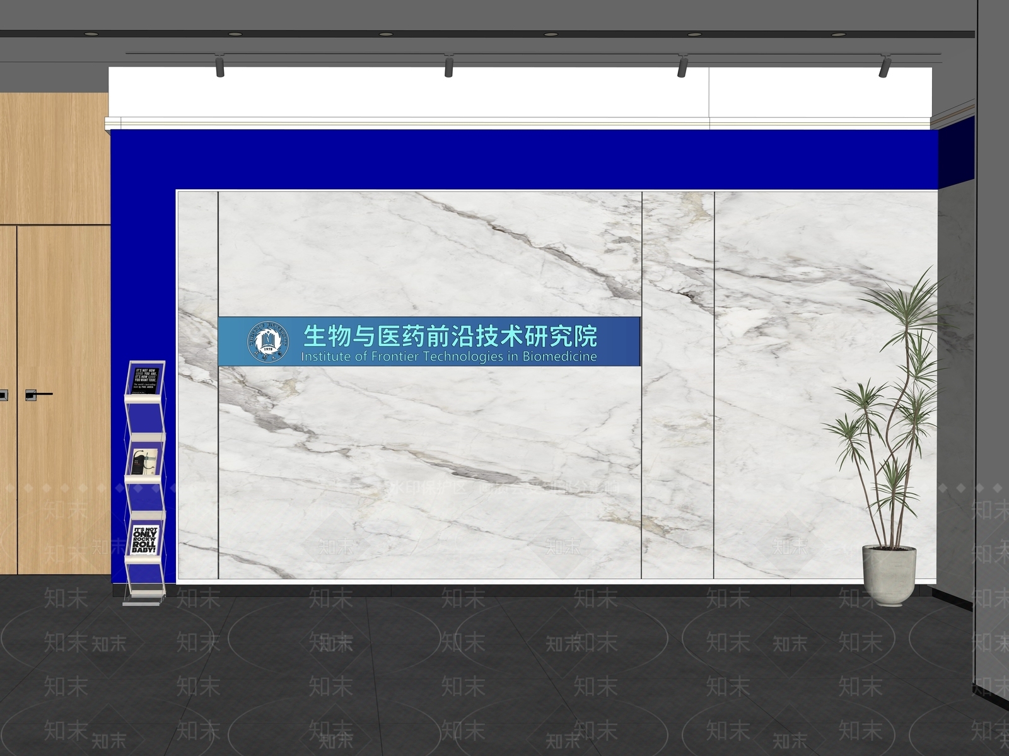This screenshot has width=1009, height=756.
Task: Select the "ROCK'N' ROLL BABY!" poster in rack
Action: (x=144, y=540)
